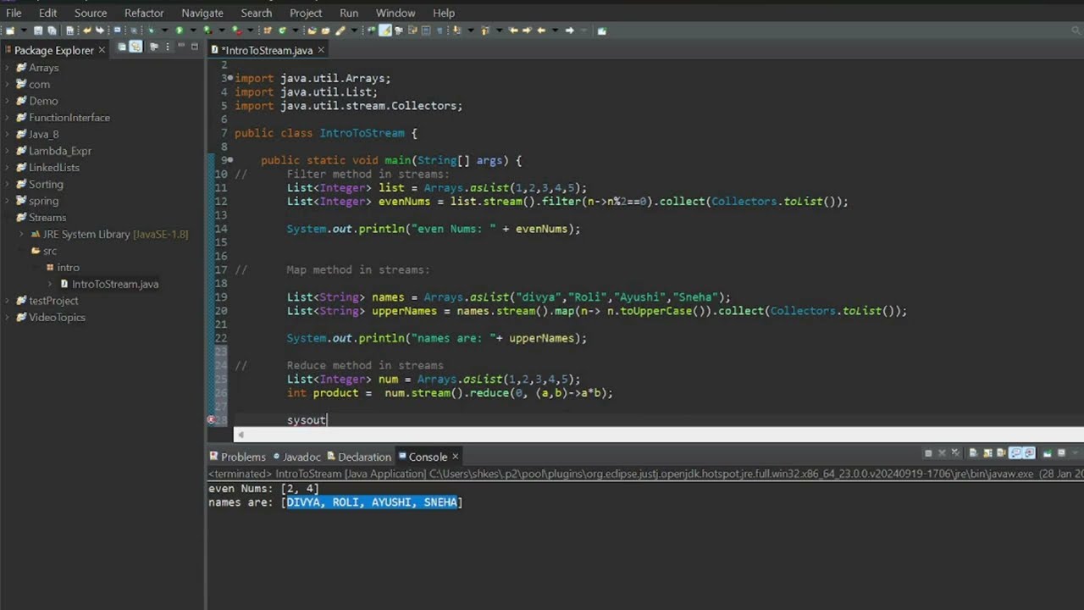1084x610 pixels.
Task: Click the Coverage run icon in toolbar
Action: tap(207, 30)
